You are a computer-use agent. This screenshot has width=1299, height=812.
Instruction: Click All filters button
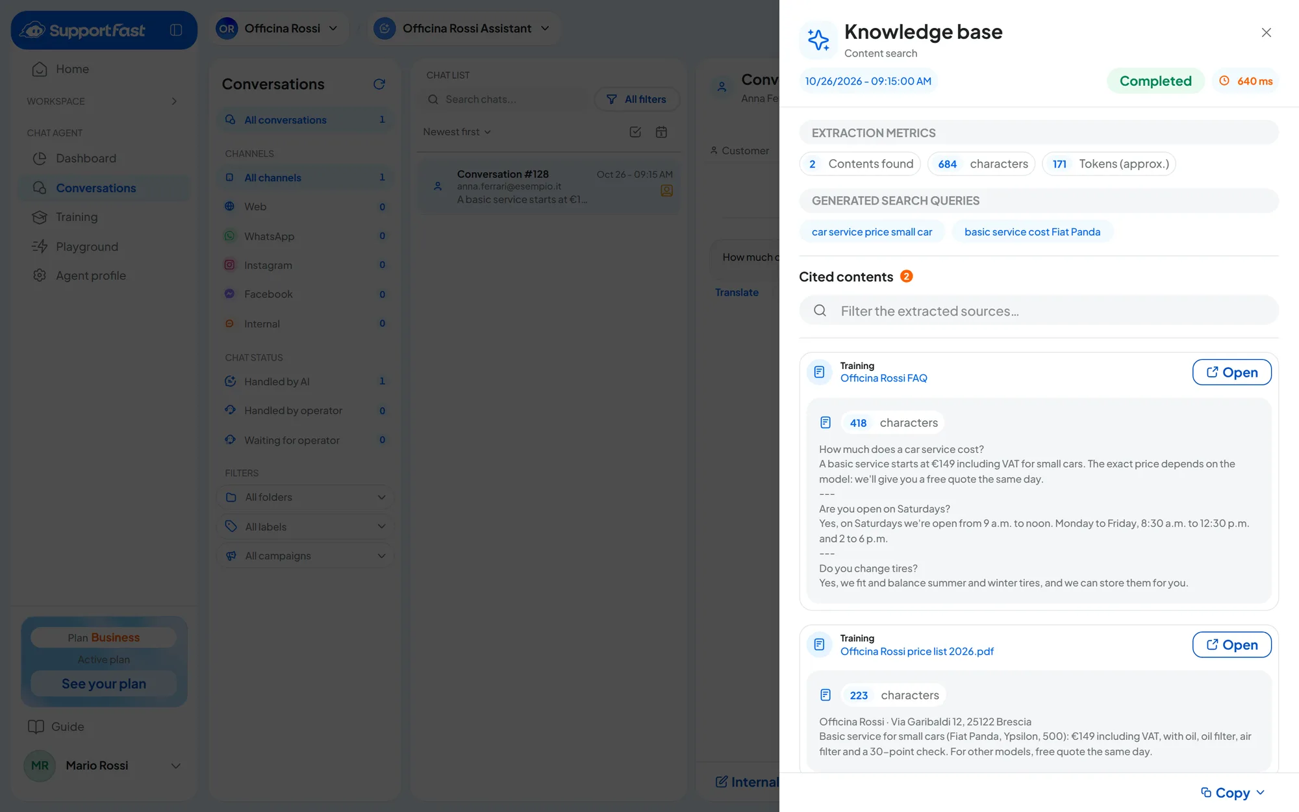[x=637, y=99]
